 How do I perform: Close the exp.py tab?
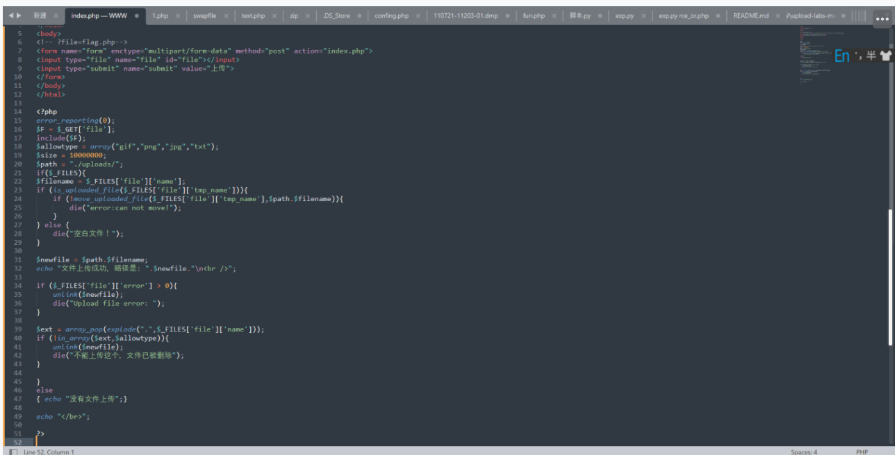point(643,15)
